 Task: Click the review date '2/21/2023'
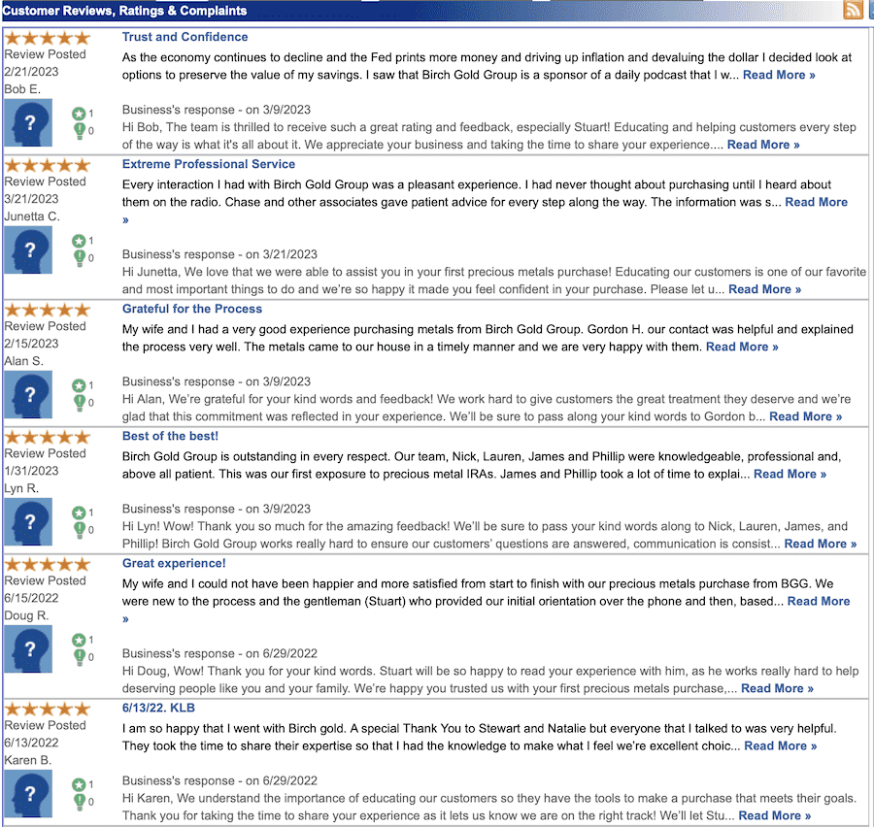pos(31,72)
